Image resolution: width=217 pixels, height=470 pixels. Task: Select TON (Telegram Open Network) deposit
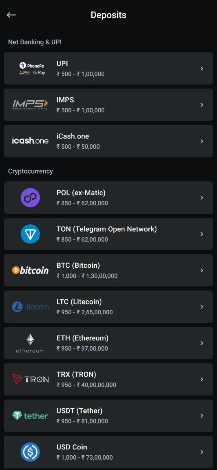coord(108,234)
